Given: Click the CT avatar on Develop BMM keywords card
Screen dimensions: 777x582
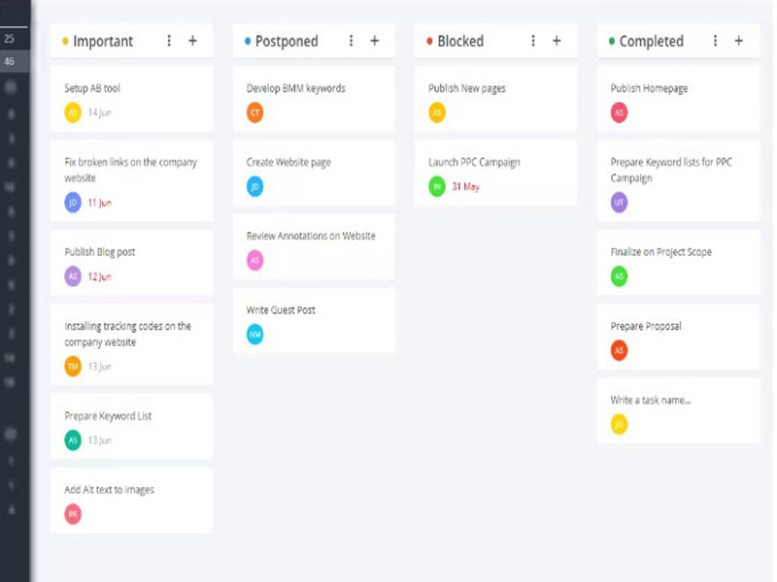Looking at the screenshot, I should pos(254,113).
